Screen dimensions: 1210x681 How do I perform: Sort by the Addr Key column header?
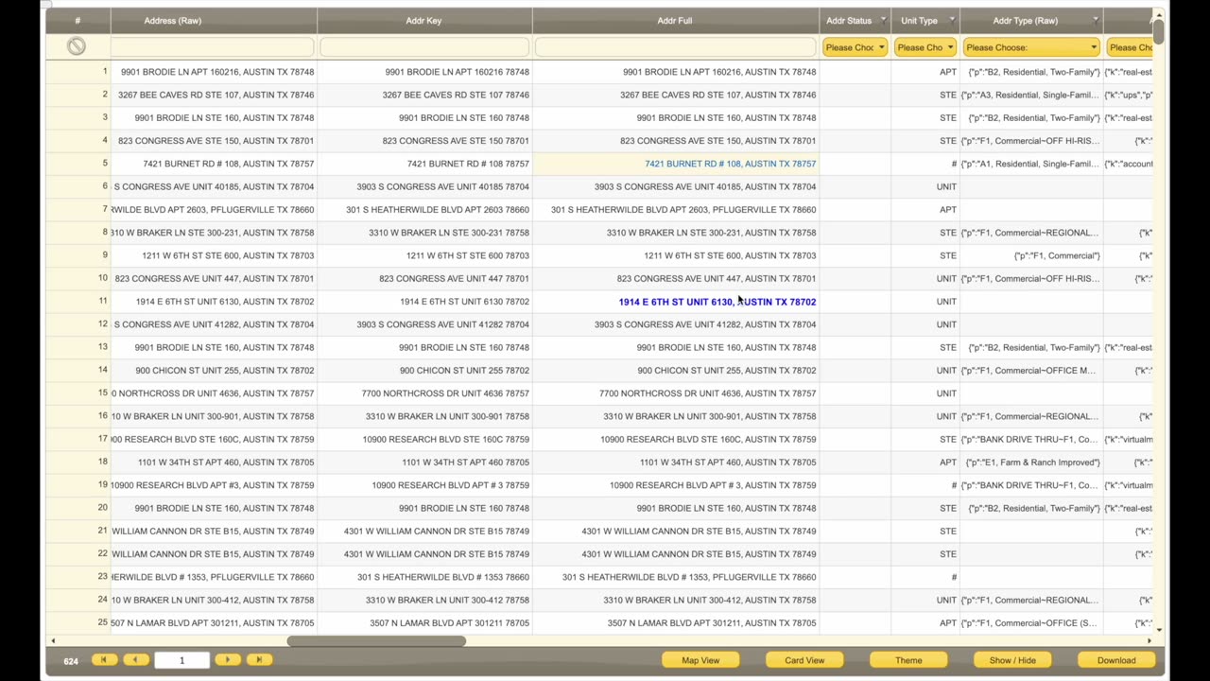423,20
